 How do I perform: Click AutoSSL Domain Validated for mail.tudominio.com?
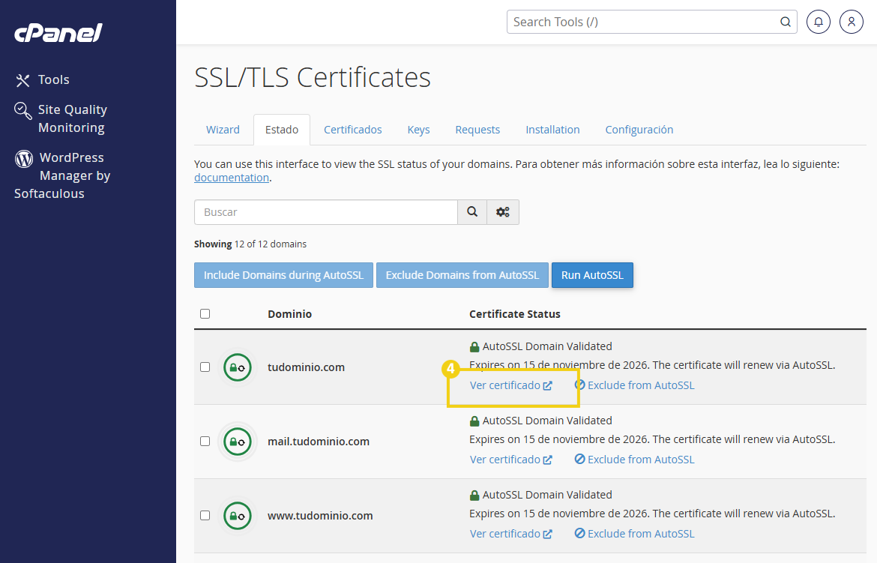541,421
